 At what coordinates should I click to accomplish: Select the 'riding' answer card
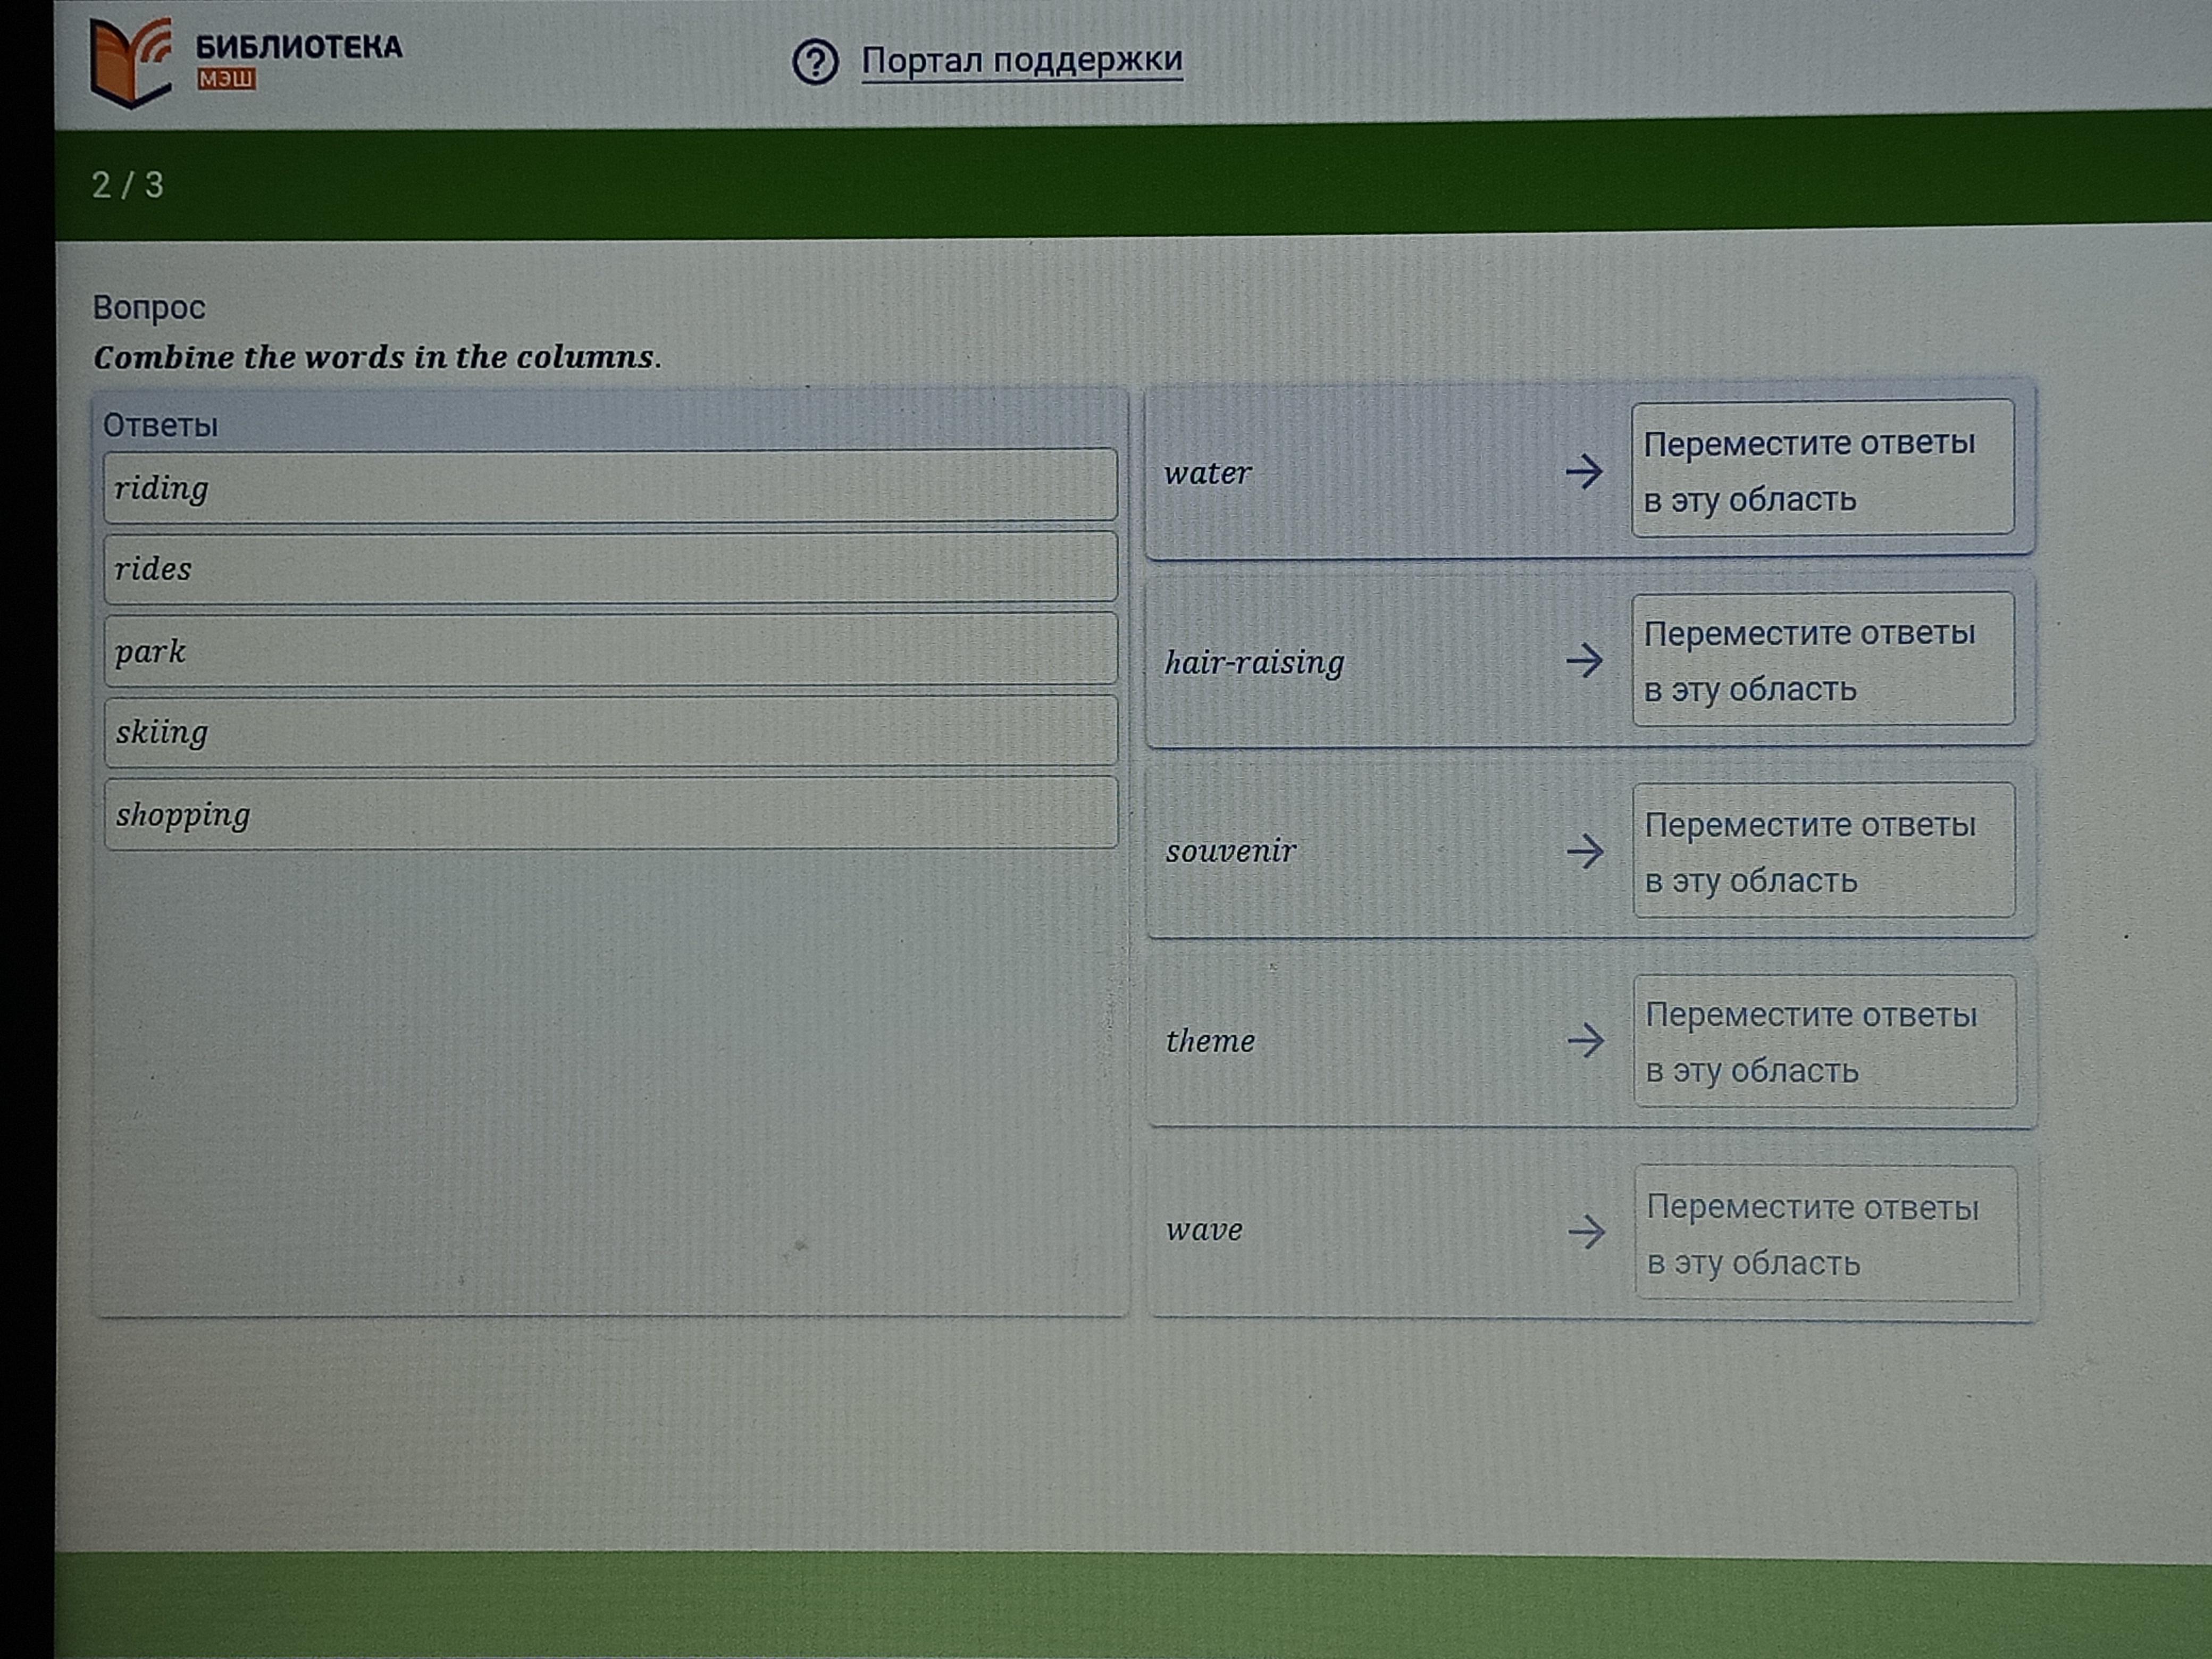click(x=610, y=487)
